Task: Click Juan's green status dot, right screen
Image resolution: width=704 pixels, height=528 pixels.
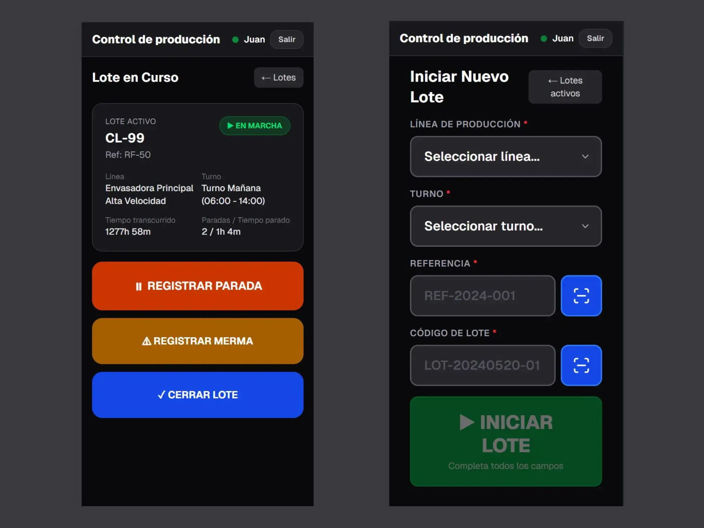Action: [543, 39]
